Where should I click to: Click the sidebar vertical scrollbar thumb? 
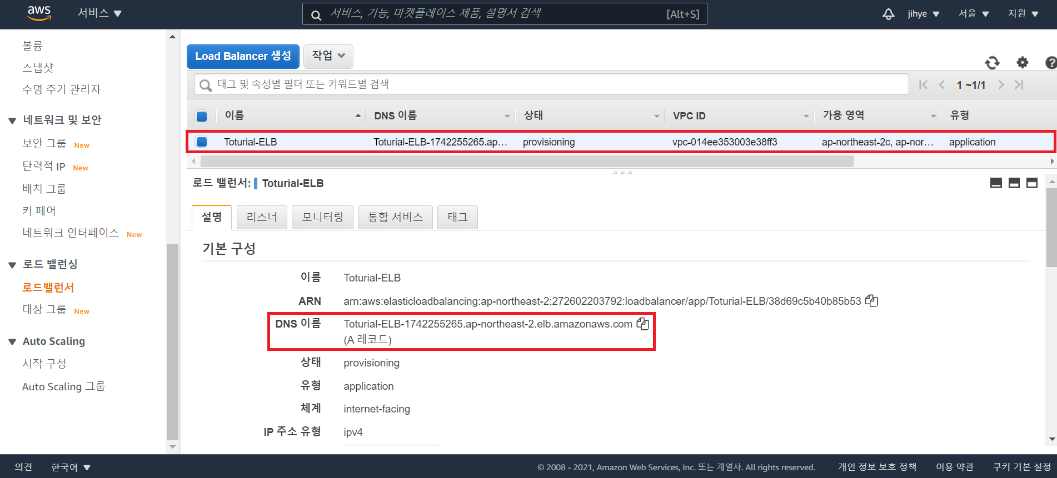(172, 341)
